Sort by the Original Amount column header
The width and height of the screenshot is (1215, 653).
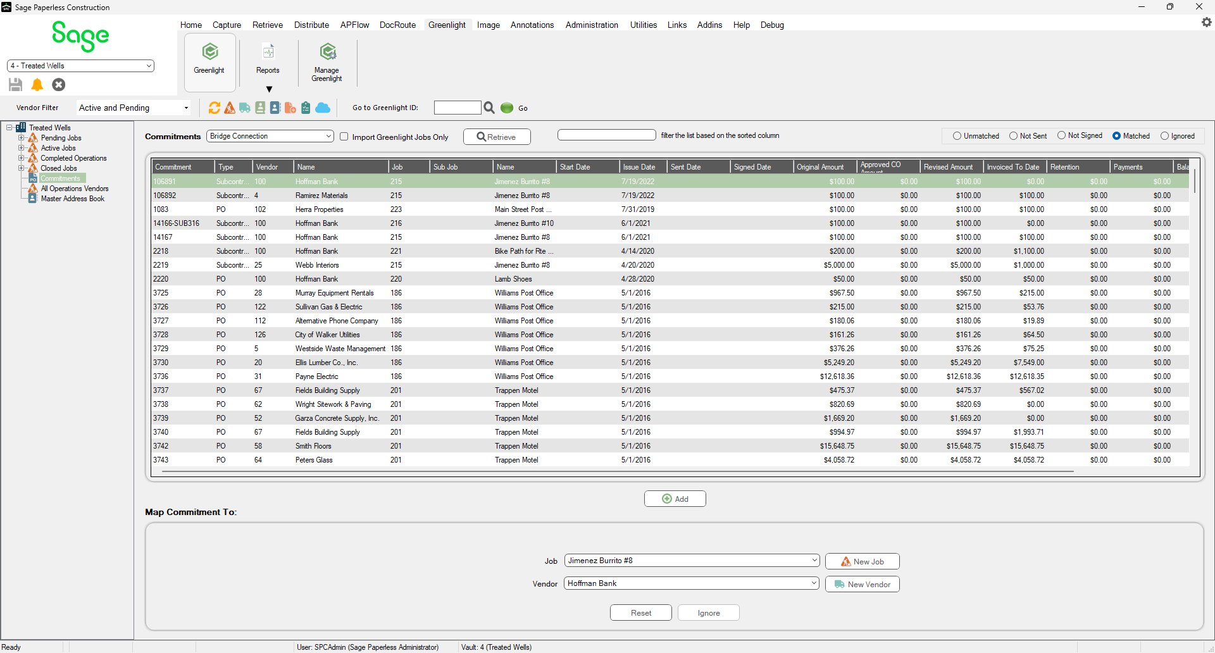click(825, 167)
